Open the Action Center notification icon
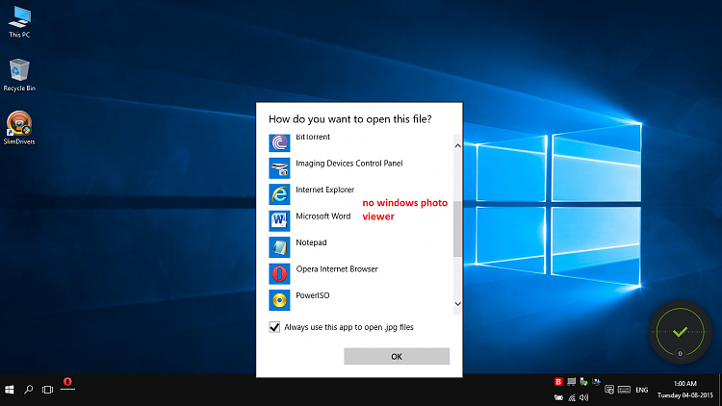Image resolution: width=722 pixels, height=406 pixels. 609,390
